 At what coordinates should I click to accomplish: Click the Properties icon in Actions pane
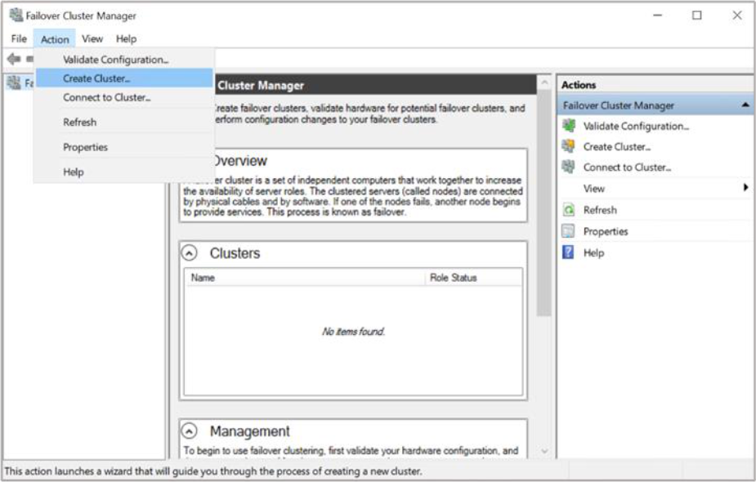569,231
